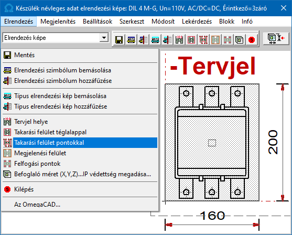Choose Takarási felület pontokkal menu entry
The image size is (292, 235).
click(x=80, y=143)
